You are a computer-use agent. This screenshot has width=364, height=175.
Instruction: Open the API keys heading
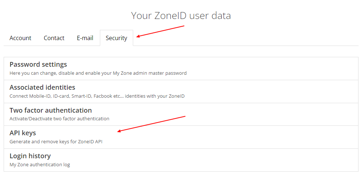click(x=23, y=133)
